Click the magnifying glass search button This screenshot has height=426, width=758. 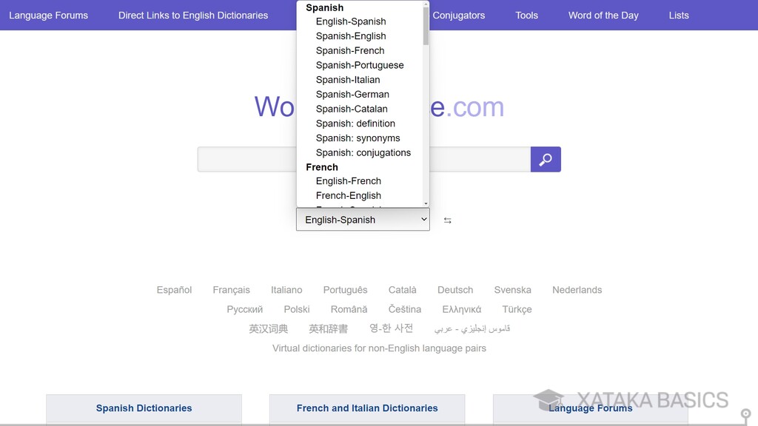pos(546,159)
